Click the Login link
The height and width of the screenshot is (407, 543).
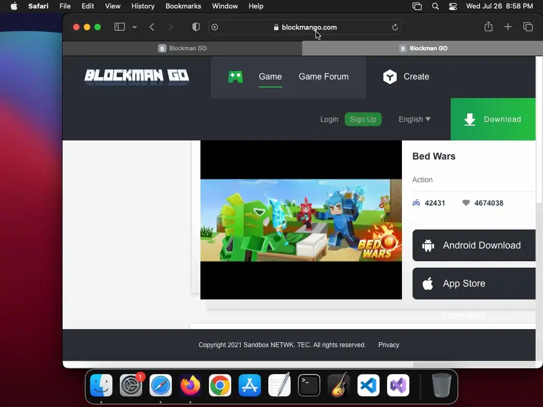[x=329, y=119]
